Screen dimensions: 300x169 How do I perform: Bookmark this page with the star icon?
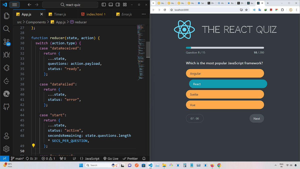click(246, 10)
